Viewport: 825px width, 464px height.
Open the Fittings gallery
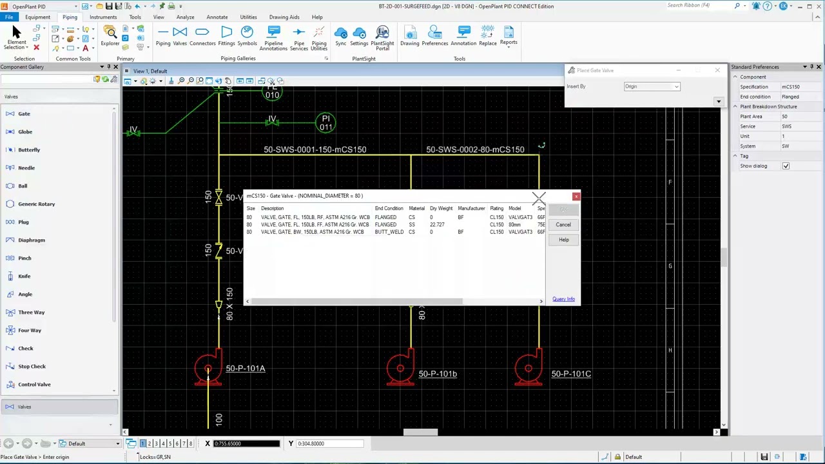pos(226,36)
